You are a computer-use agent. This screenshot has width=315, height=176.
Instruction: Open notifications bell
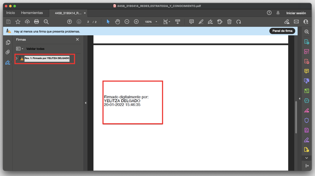point(278,13)
